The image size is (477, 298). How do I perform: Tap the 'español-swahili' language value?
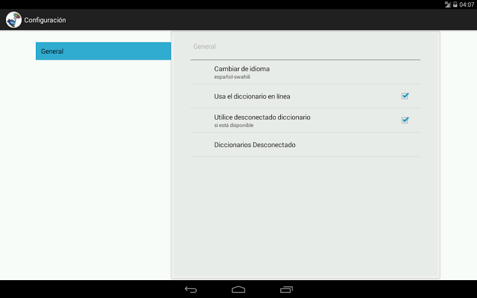click(232, 77)
